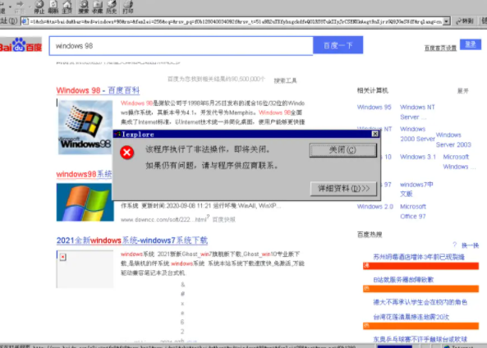Viewport: 487px width, 348px height.
Task: Open the Search (搜索) toolbar icon
Action: coord(84,7)
